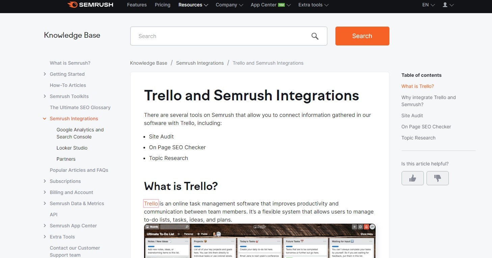Jump to Why integrate Trello and Semrush?
This screenshot has height=258, width=492.
[428, 101]
